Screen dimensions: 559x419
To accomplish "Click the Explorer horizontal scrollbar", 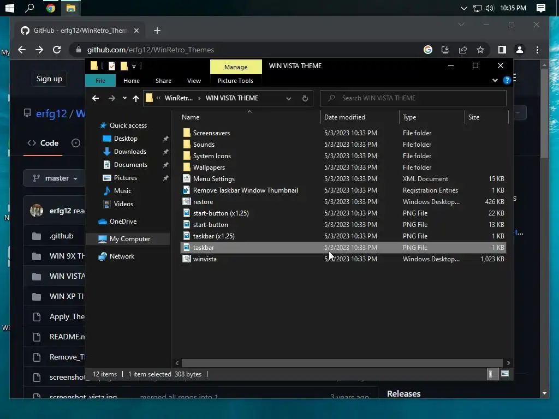I will [x=342, y=363].
